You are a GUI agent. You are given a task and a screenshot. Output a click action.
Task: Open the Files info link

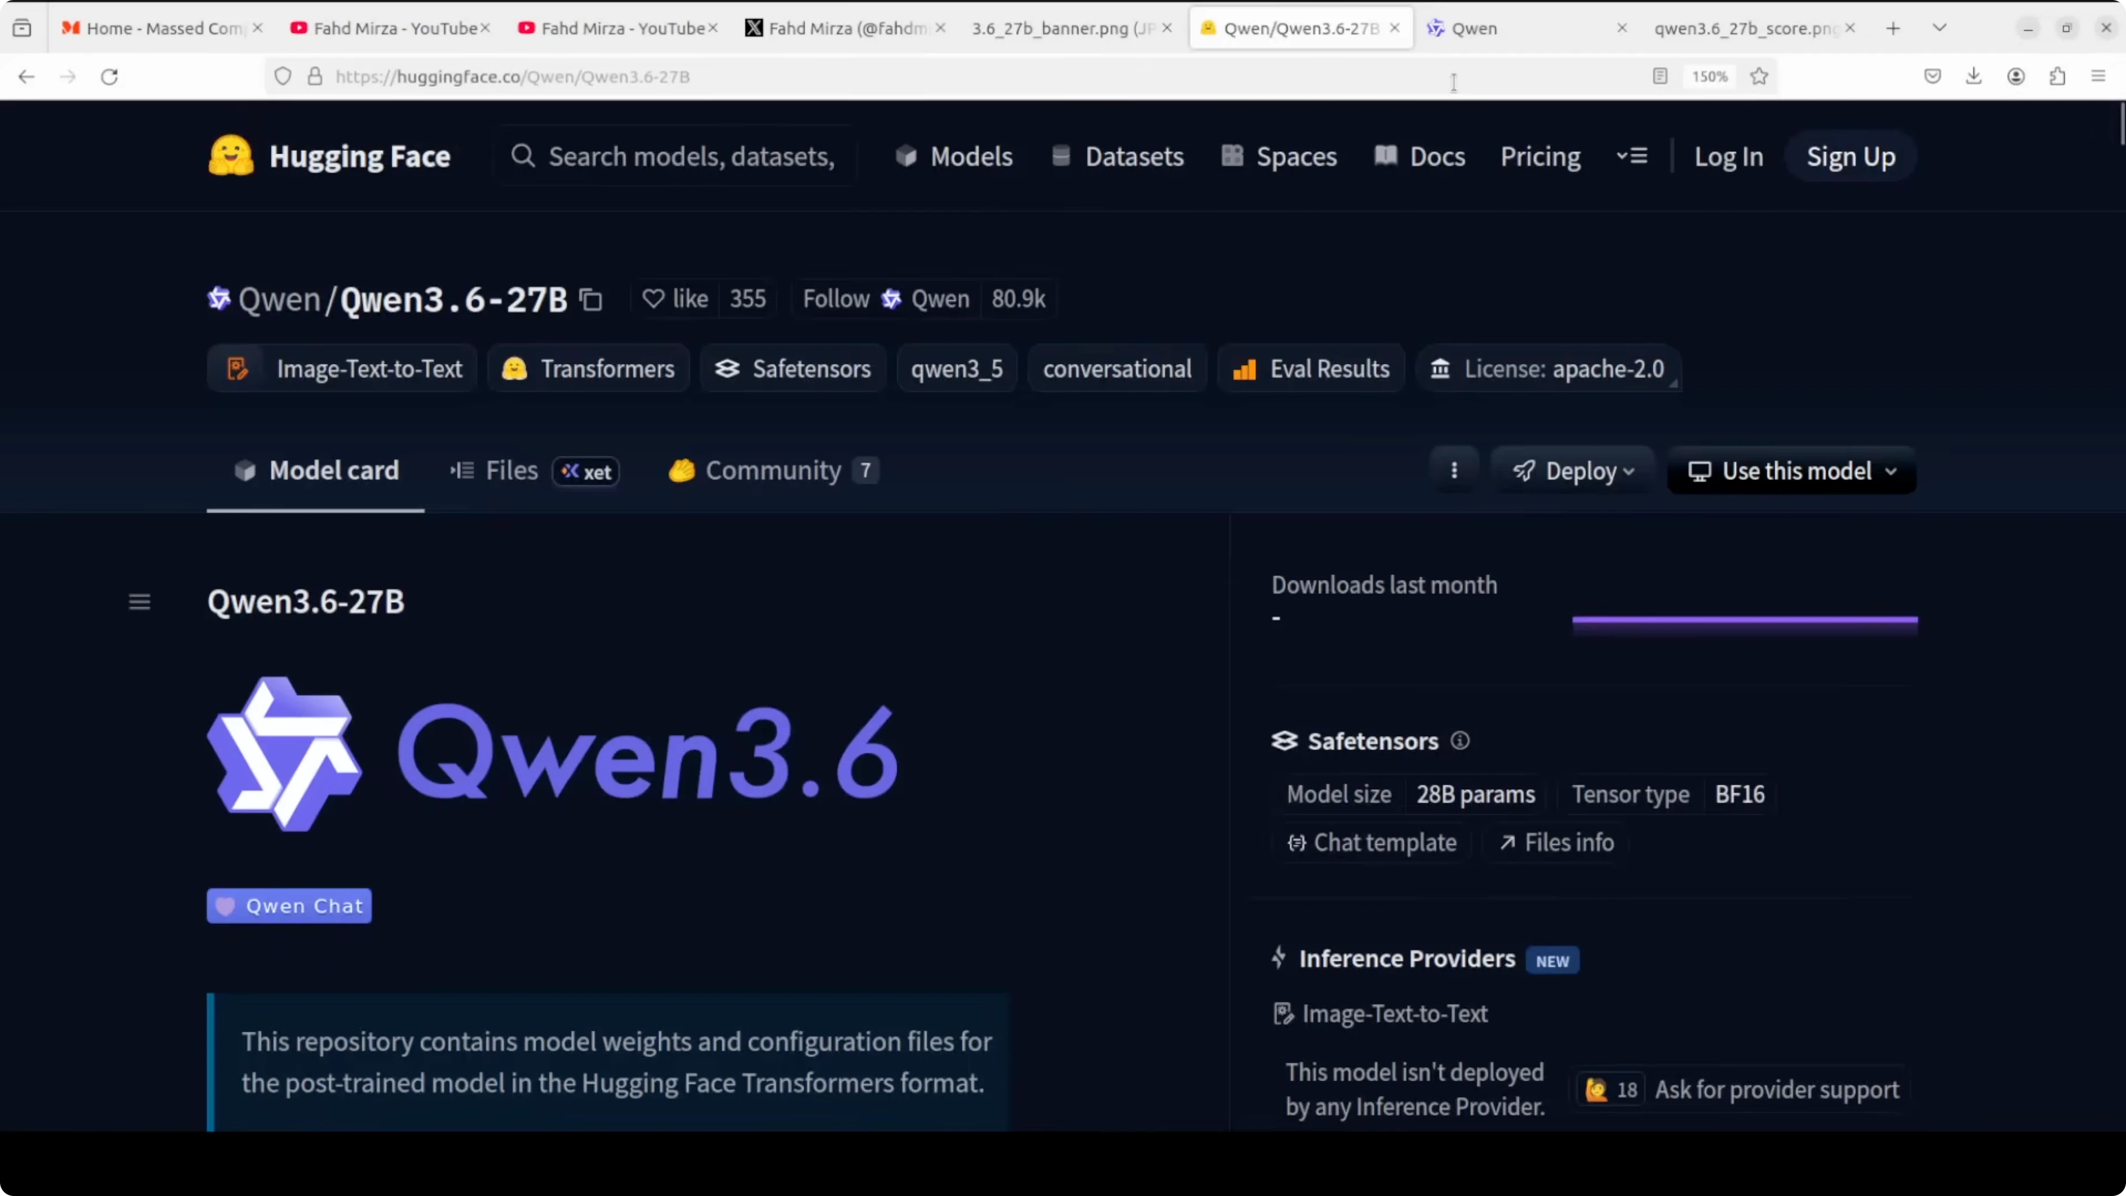[1556, 842]
